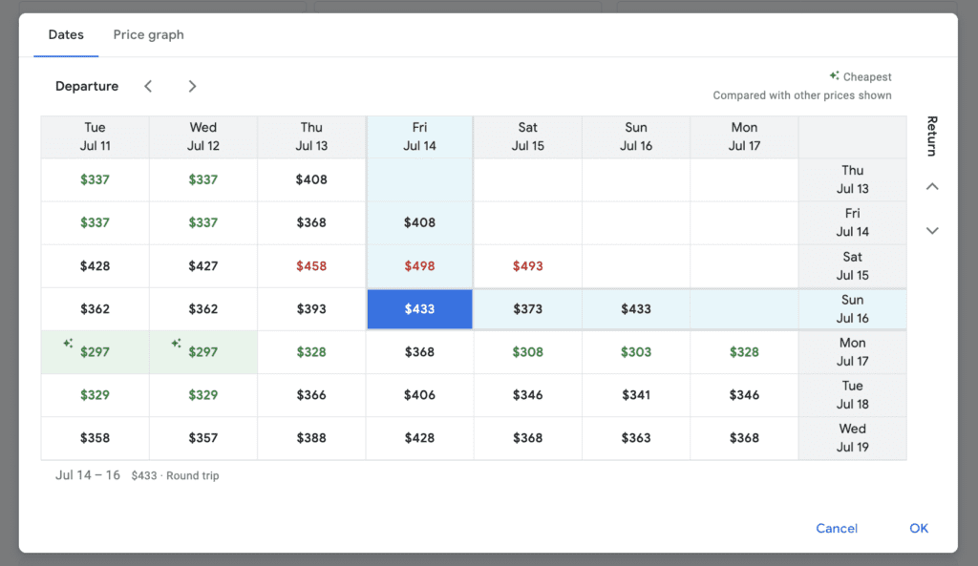Confirm selection with OK button
This screenshot has height=566, width=978.
[x=918, y=528]
